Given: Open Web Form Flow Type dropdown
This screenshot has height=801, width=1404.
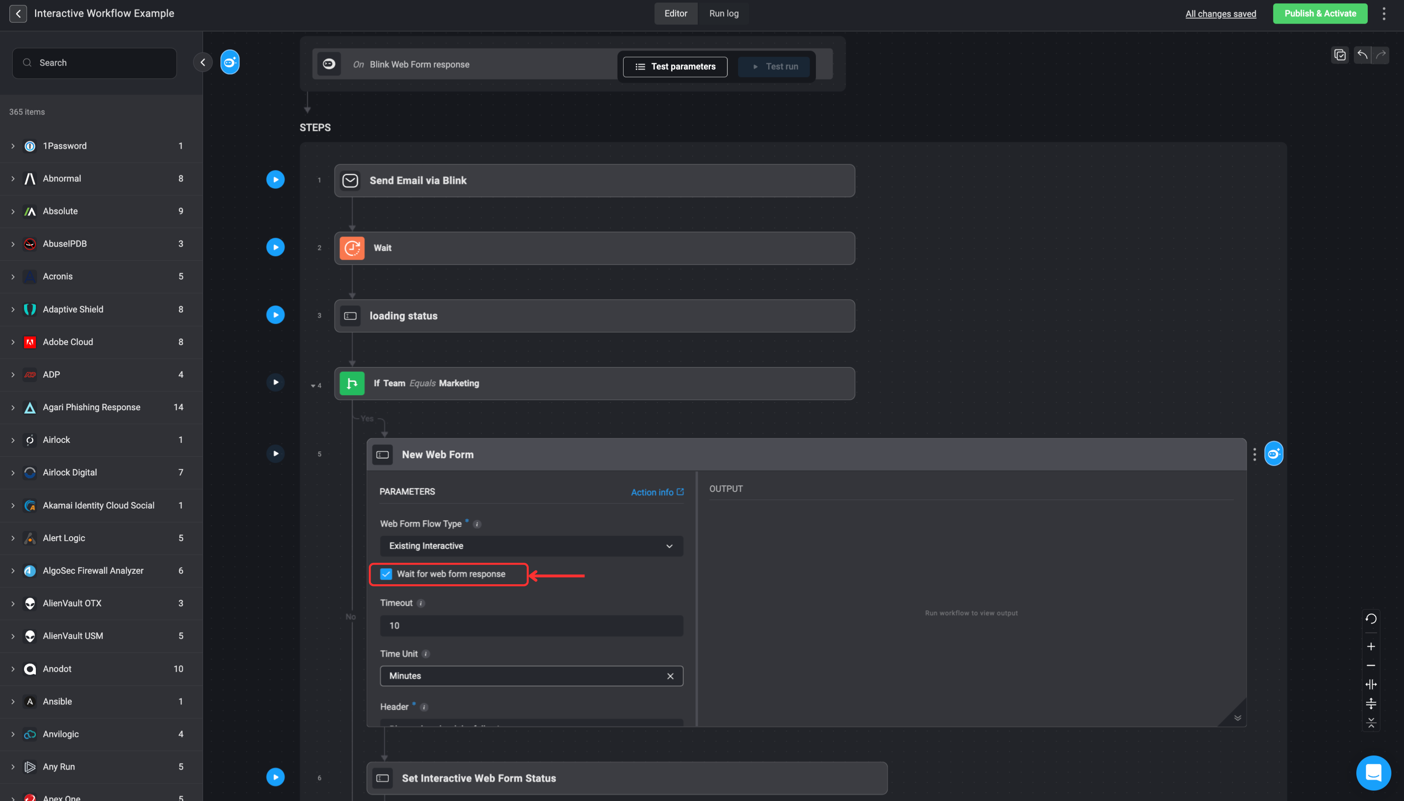Looking at the screenshot, I should point(531,546).
